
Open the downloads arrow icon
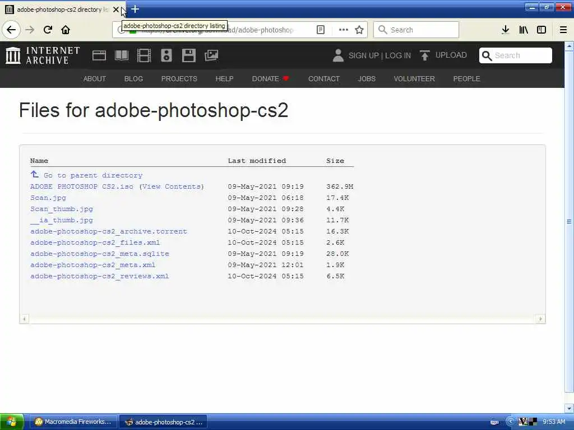pos(505,30)
